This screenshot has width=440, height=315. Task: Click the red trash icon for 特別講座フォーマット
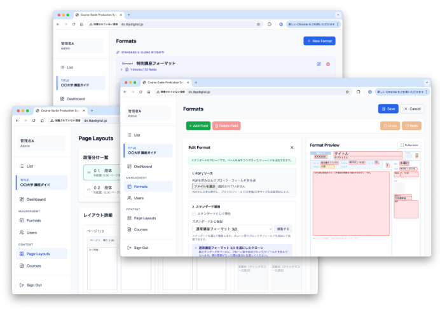click(x=328, y=64)
